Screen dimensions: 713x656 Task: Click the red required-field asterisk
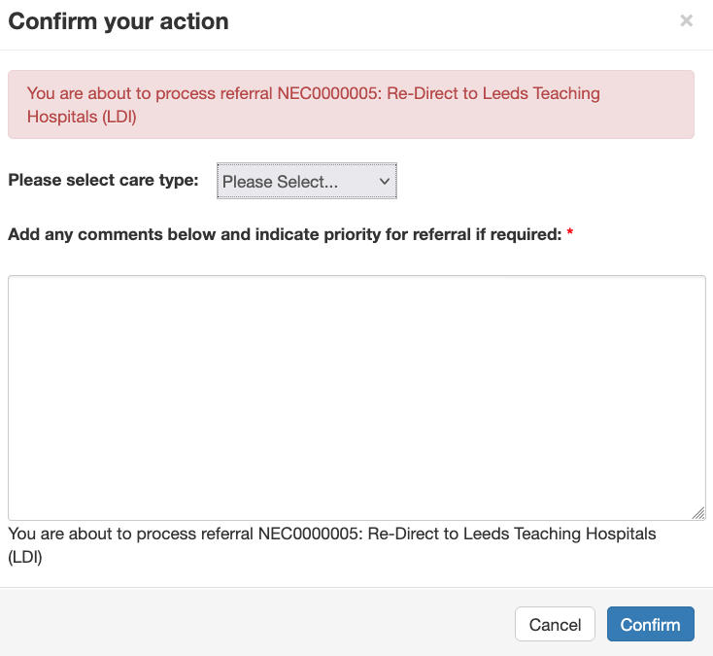click(x=570, y=235)
